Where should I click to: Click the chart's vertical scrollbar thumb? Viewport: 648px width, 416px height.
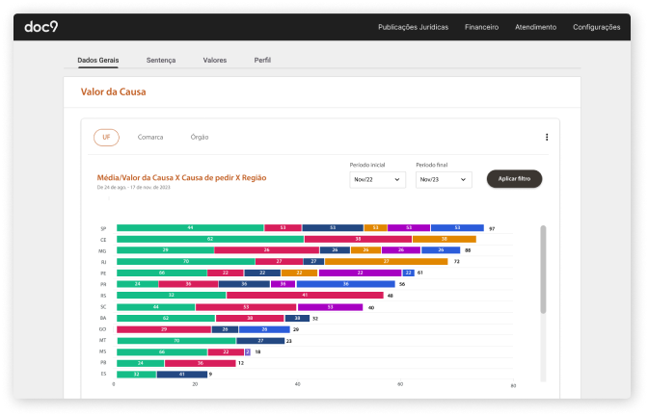[x=543, y=269]
